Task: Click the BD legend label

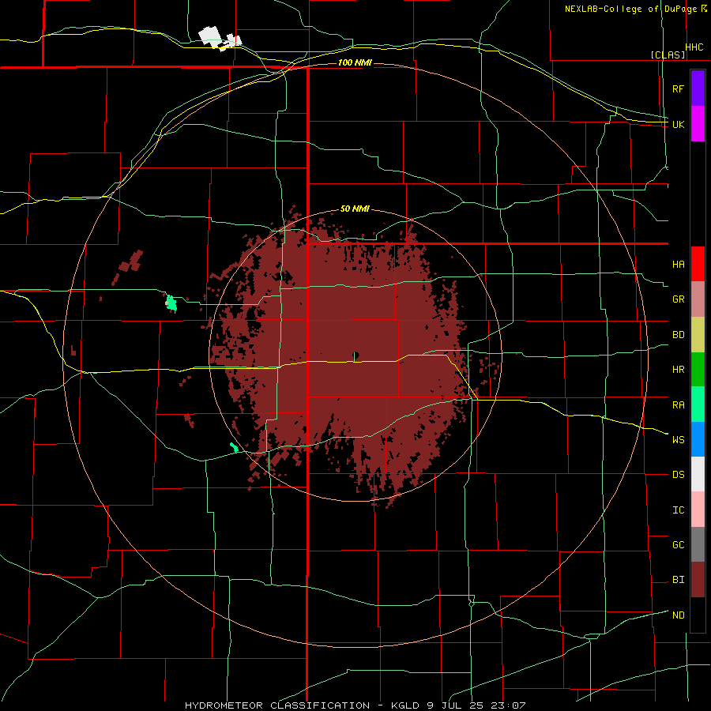Action: [679, 335]
